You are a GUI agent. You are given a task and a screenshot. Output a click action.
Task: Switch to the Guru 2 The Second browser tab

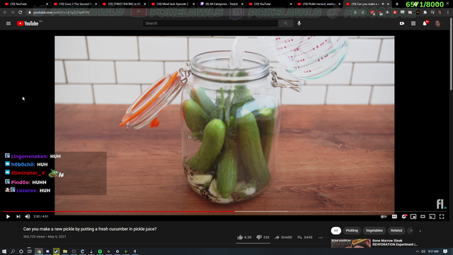click(x=76, y=4)
